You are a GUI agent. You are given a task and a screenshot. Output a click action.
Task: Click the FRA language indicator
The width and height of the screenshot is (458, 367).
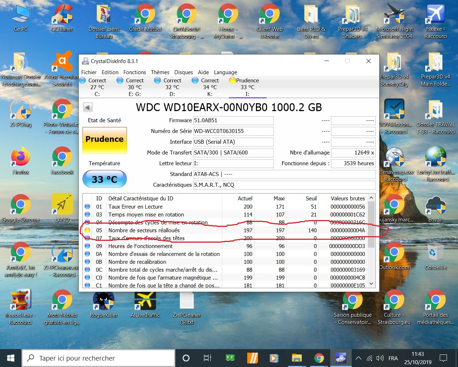pyautogui.click(x=393, y=358)
